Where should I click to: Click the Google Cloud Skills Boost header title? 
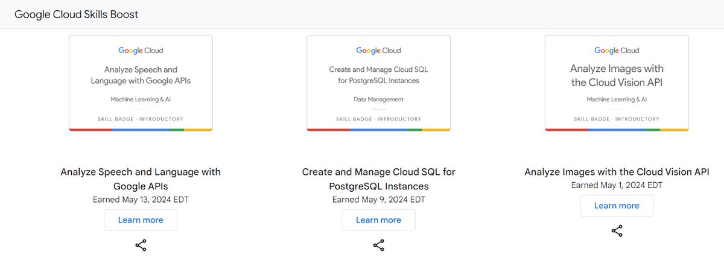(x=76, y=14)
